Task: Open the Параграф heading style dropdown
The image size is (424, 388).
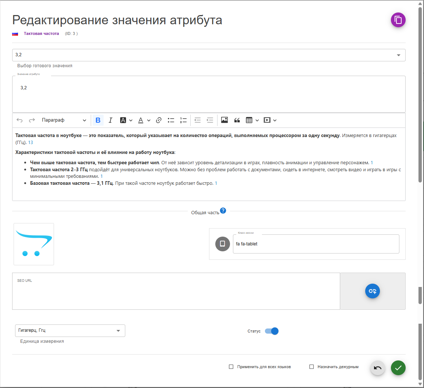Action: pos(64,120)
